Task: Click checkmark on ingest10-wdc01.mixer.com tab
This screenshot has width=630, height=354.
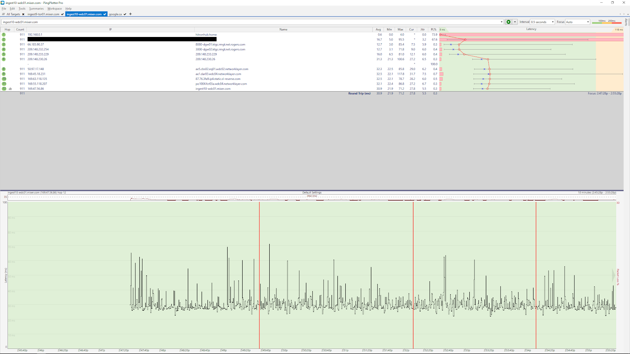Action: click(x=105, y=14)
